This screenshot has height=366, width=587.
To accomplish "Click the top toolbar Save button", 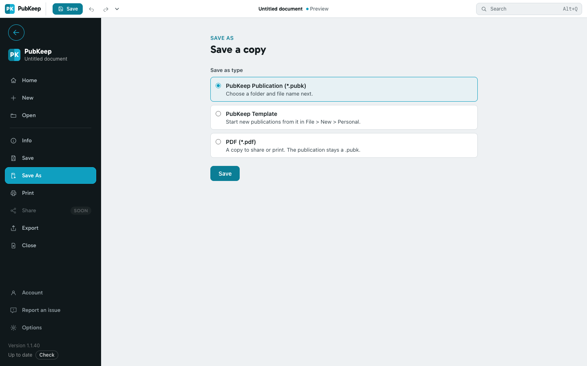I will pos(68,9).
